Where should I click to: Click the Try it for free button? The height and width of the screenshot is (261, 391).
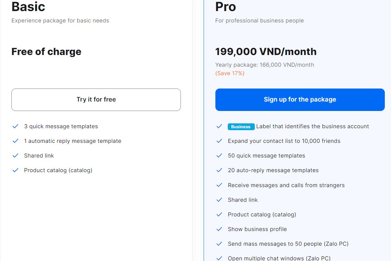(96, 100)
